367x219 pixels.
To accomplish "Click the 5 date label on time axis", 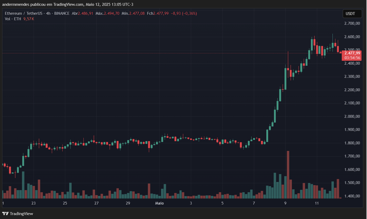I will [x=222, y=203].
